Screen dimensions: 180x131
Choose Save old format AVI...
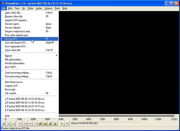coord(30,43)
